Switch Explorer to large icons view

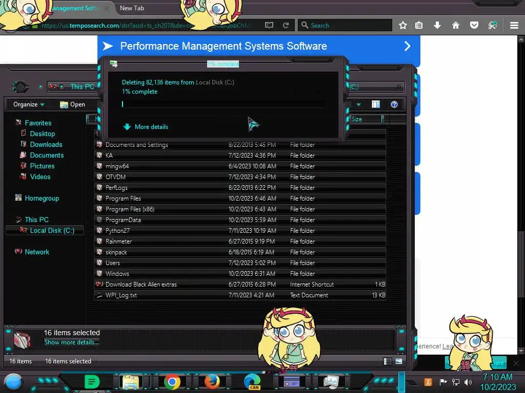pyautogui.click(x=399, y=361)
